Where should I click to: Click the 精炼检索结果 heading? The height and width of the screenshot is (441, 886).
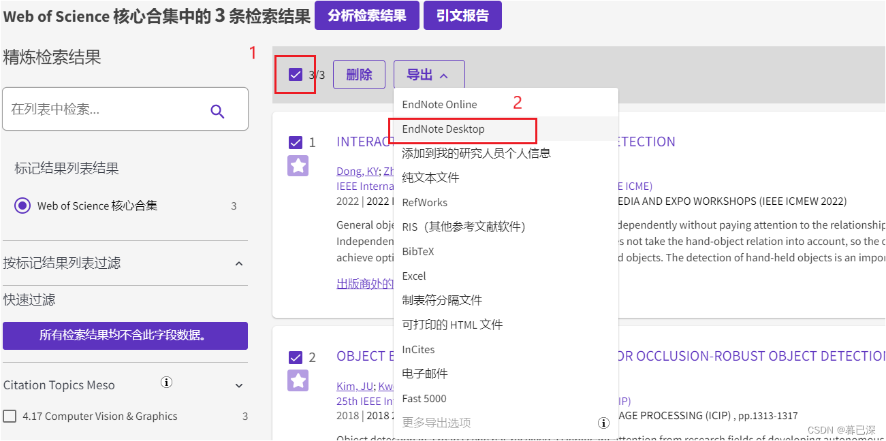52,57
